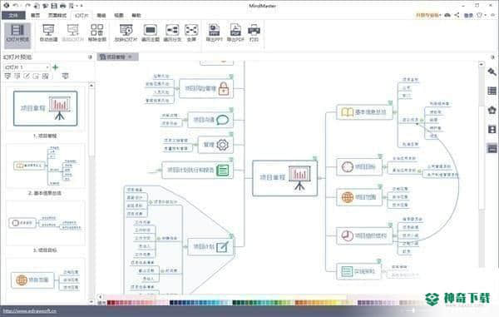Collapse the ribbon with top-right arrow
The width and height of the screenshot is (499, 317).
pos(493,15)
